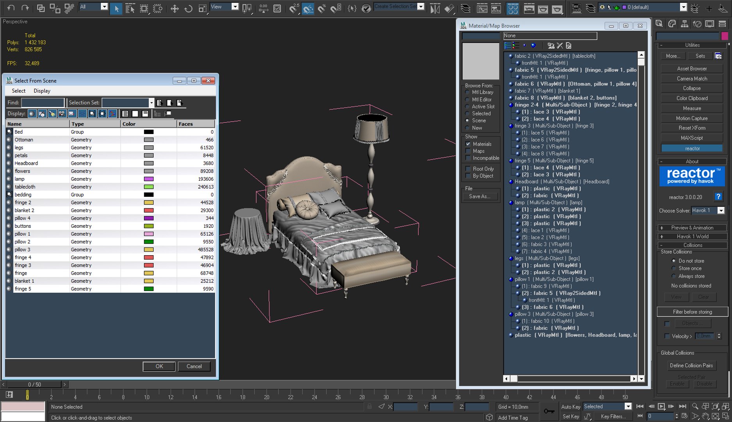Screen dimensions: 732x422
Task: Click the Get Material icon in browser
Action: click(x=551, y=46)
